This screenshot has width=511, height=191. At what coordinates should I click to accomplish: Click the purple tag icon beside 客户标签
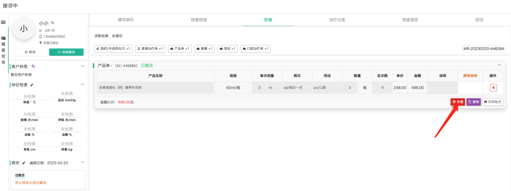pos(34,66)
